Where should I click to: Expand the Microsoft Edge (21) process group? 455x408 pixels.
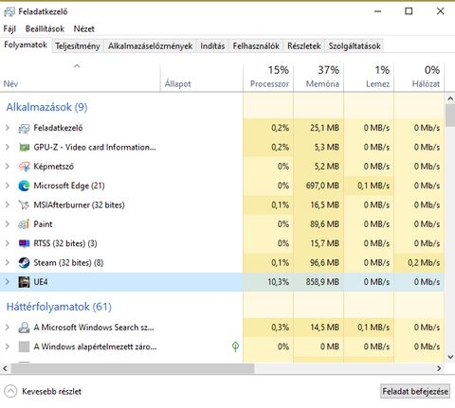(8, 186)
